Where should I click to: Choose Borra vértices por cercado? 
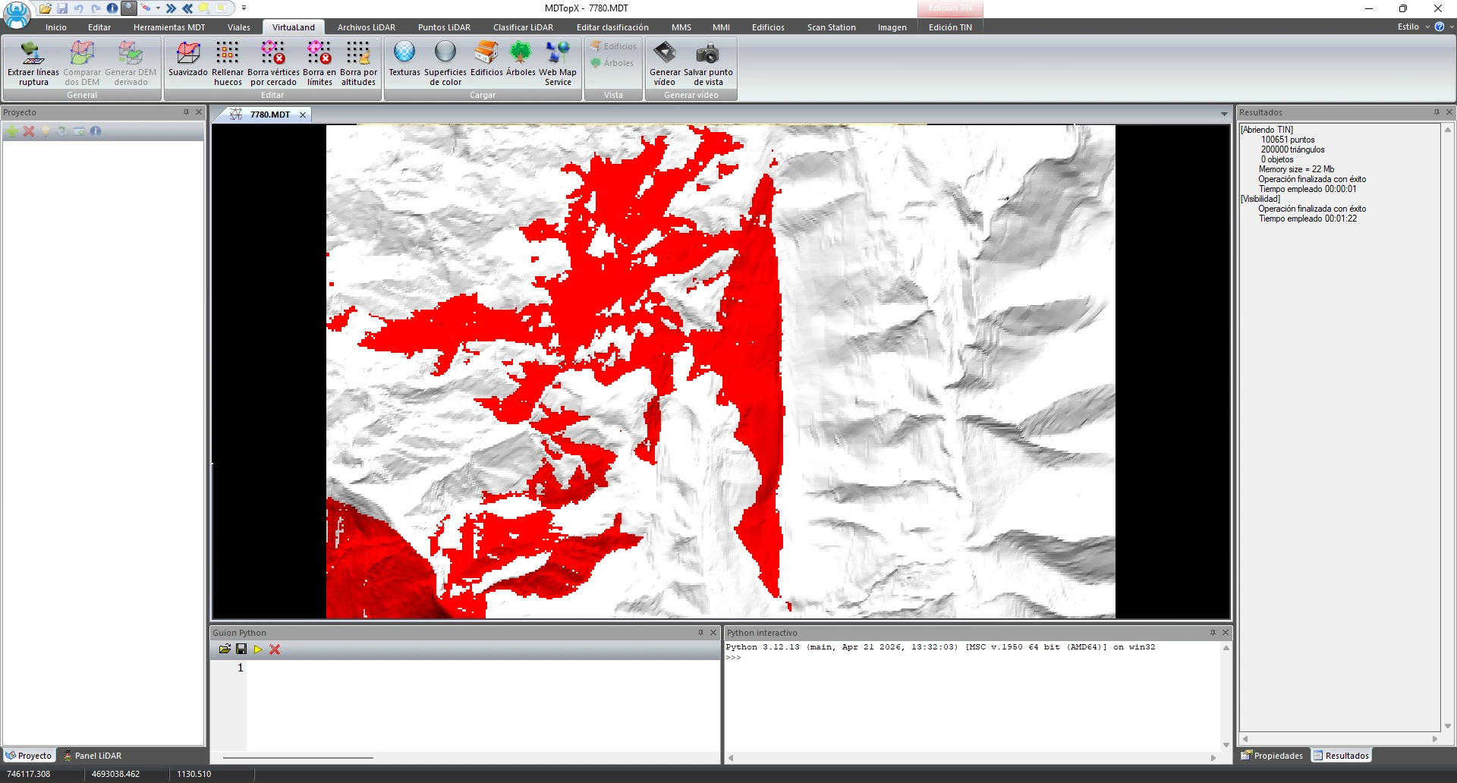pyautogui.click(x=273, y=64)
